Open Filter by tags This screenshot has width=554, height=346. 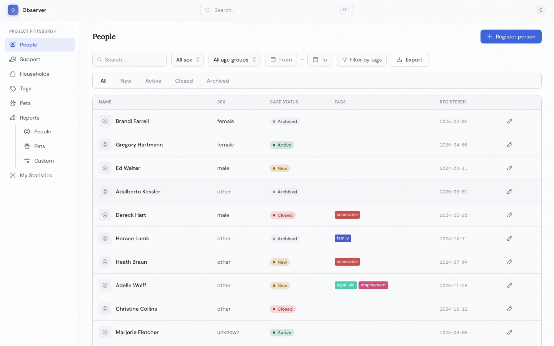[x=362, y=60]
